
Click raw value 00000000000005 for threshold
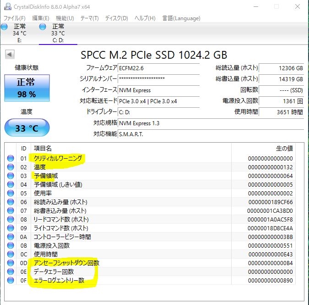(x=271, y=184)
